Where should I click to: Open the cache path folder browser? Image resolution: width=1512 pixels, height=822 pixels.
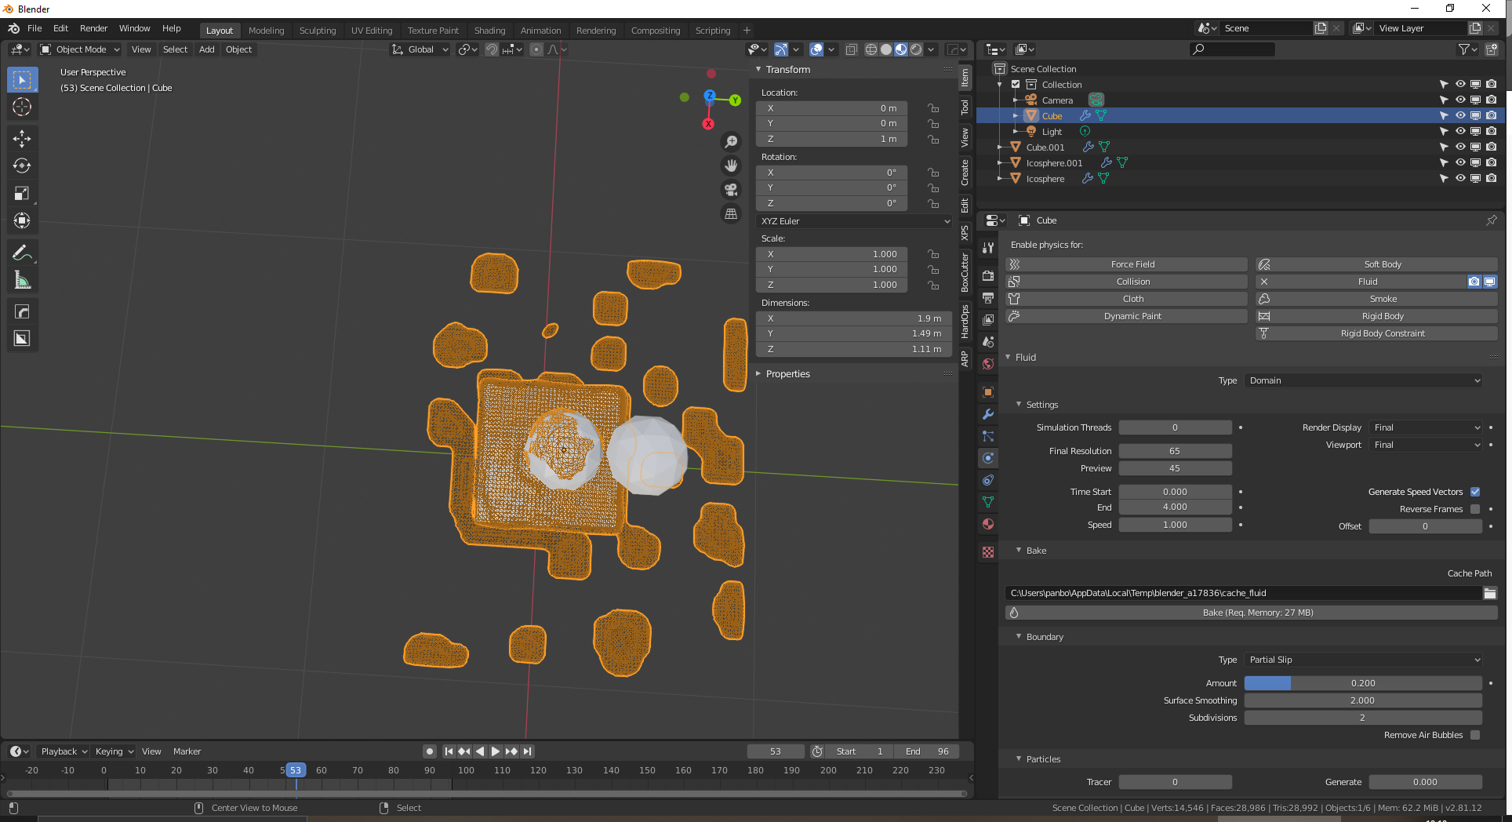pyautogui.click(x=1489, y=593)
